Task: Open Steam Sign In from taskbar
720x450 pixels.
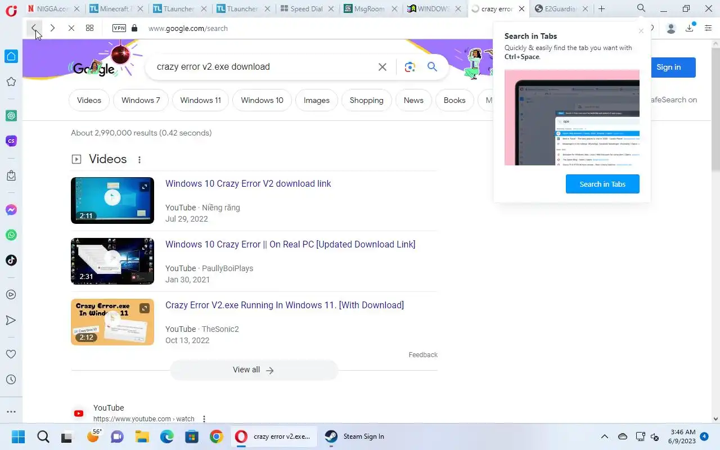Action: pyautogui.click(x=355, y=436)
